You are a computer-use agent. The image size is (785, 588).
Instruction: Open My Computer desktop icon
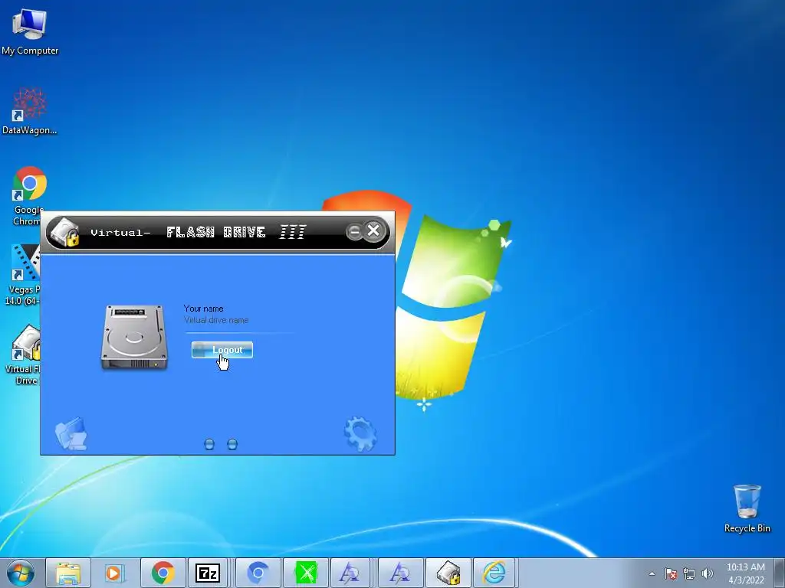pyautogui.click(x=30, y=32)
